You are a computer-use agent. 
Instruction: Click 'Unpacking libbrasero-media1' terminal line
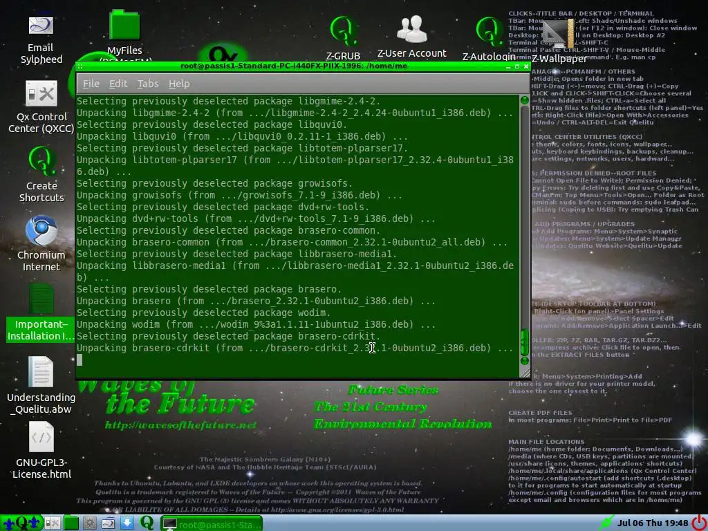pos(295,271)
